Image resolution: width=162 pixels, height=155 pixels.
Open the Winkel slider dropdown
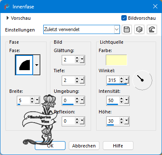pos(126,80)
